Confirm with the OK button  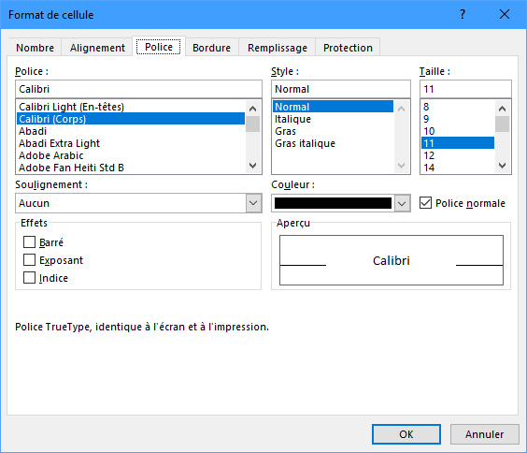tap(406, 434)
